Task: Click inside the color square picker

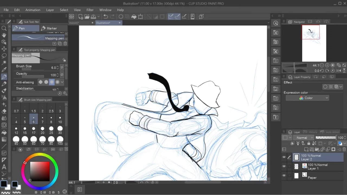Action: pyautogui.click(x=40, y=171)
